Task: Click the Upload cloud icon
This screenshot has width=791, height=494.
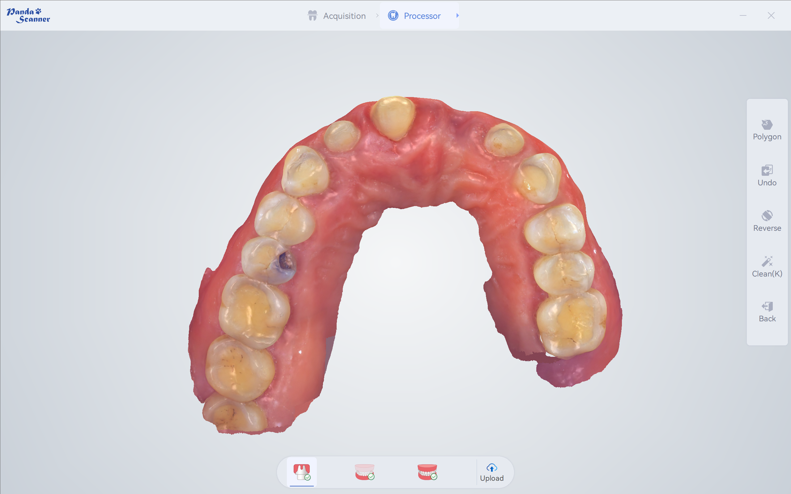Action: [491, 467]
